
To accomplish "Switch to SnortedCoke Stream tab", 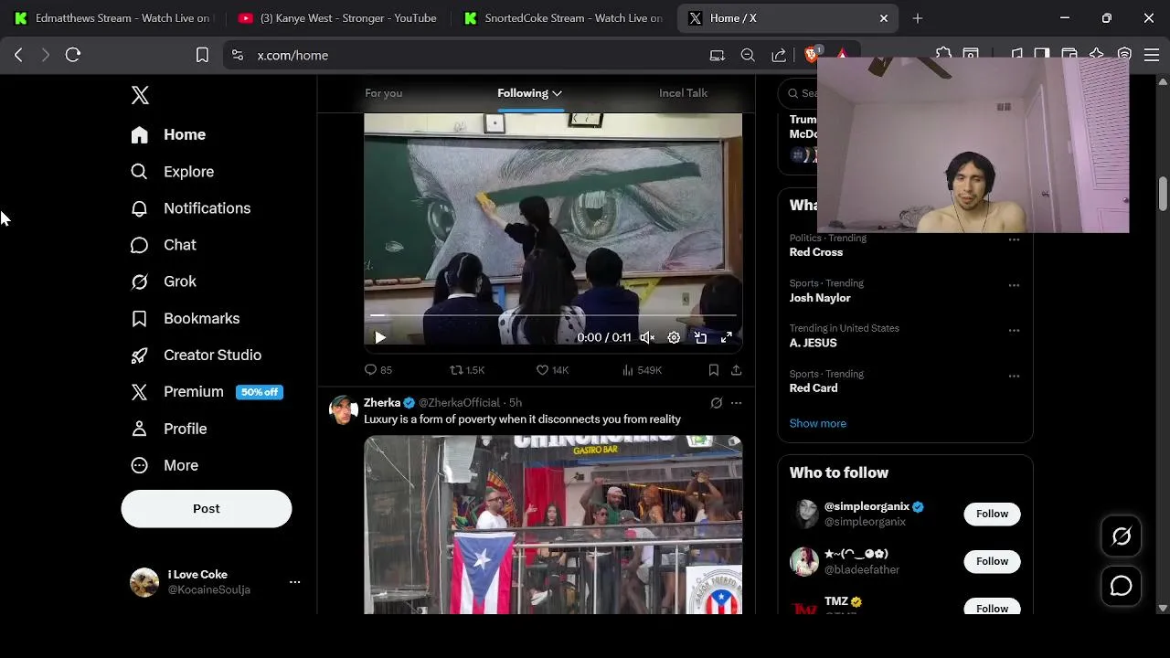I will [x=563, y=18].
